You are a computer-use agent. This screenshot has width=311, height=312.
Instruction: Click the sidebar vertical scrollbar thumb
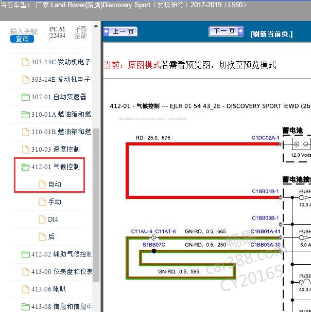click(96, 205)
